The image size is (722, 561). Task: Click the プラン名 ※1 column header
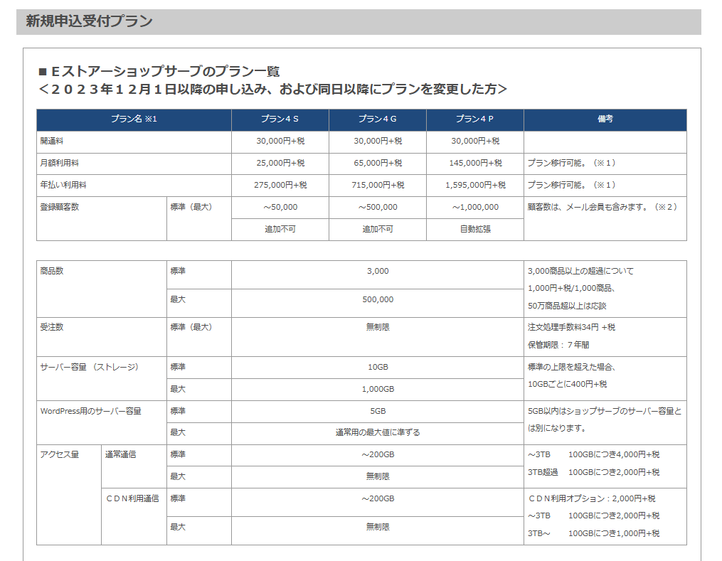pos(134,119)
